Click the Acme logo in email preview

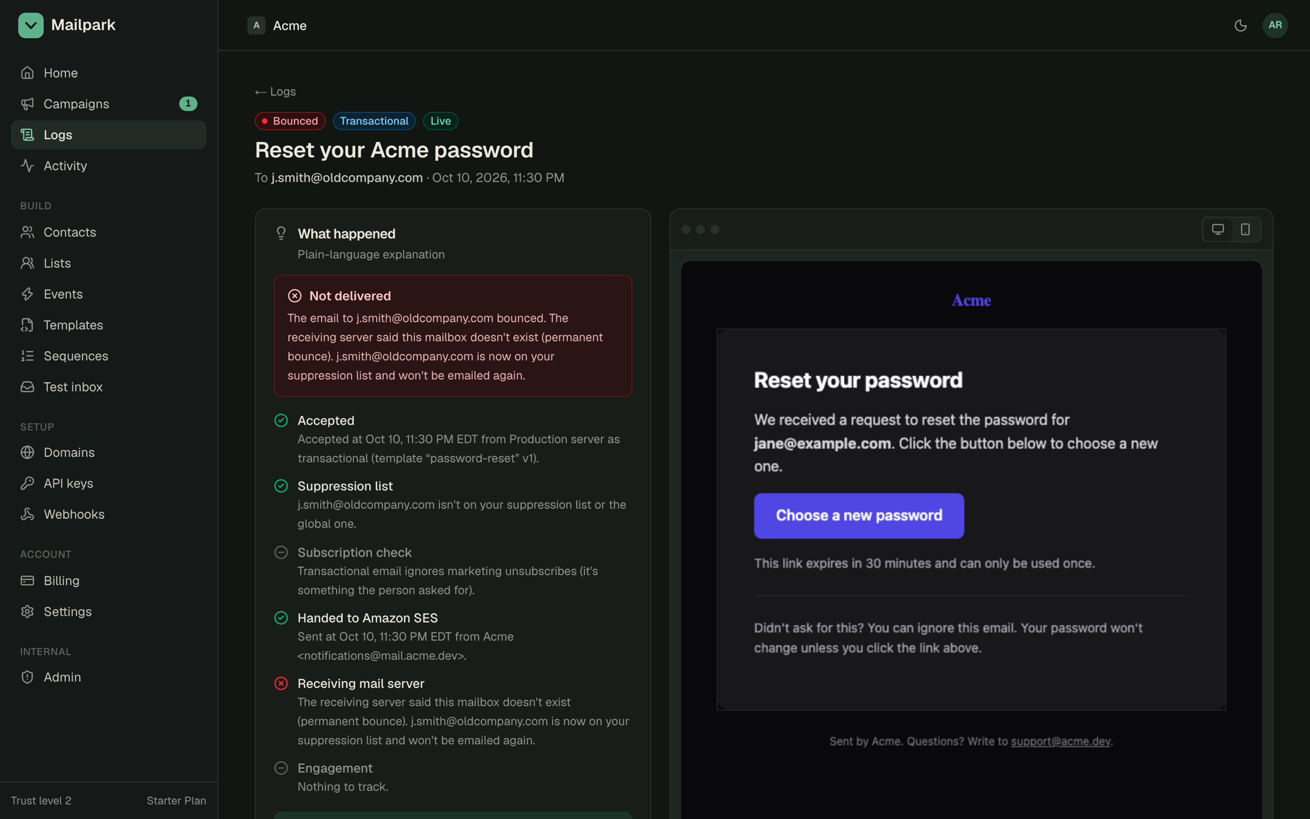pyautogui.click(x=971, y=300)
